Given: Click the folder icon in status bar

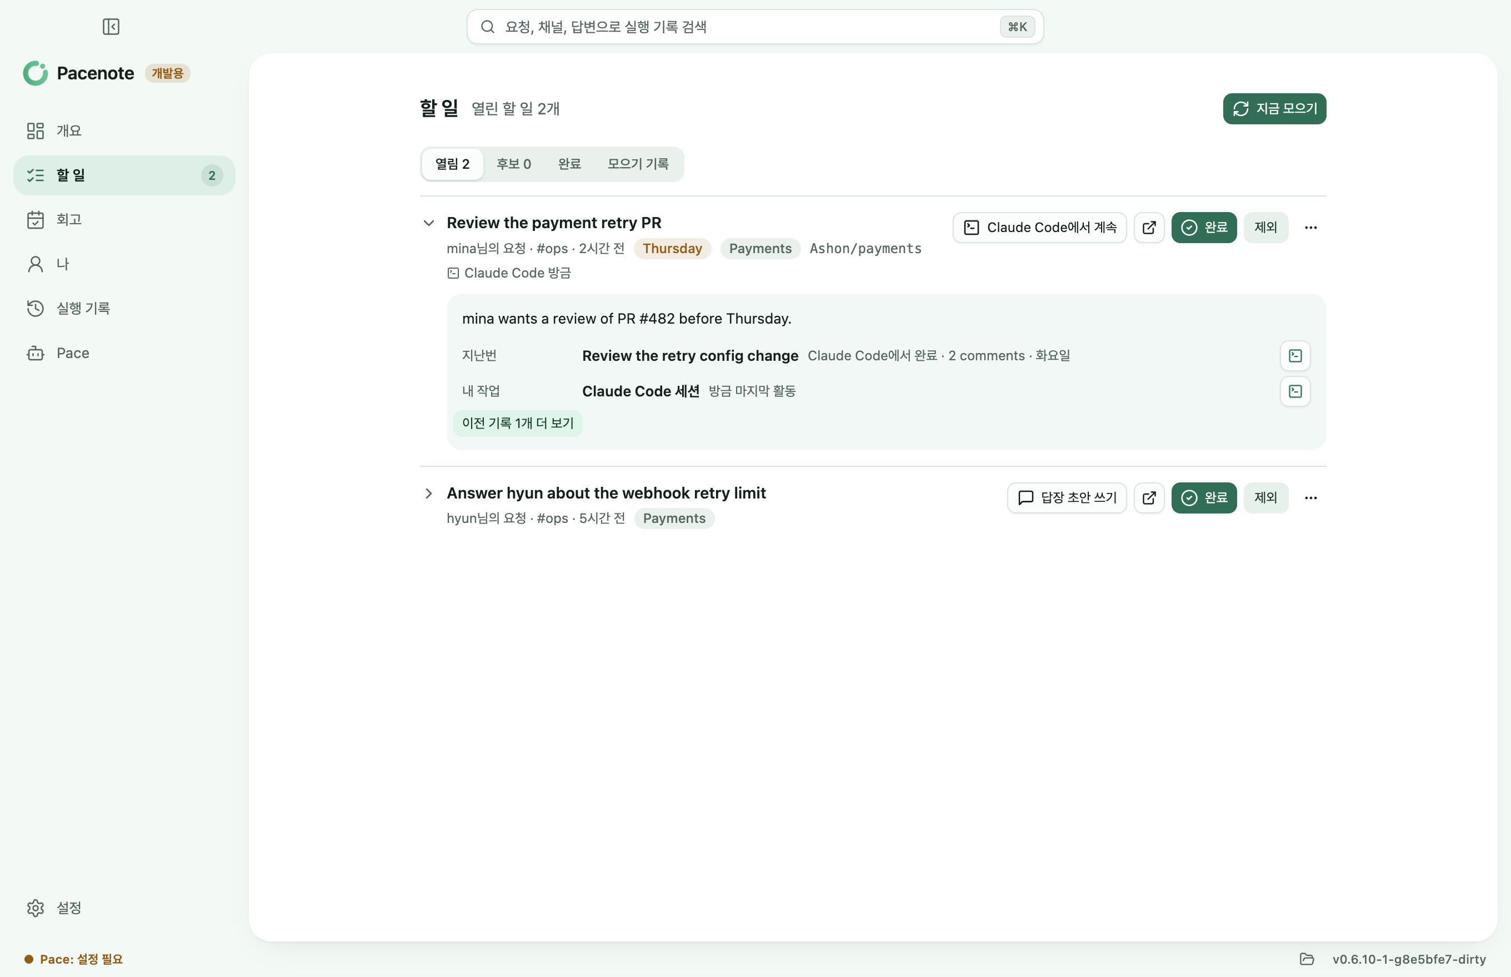Looking at the screenshot, I should click(x=1307, y=959).
